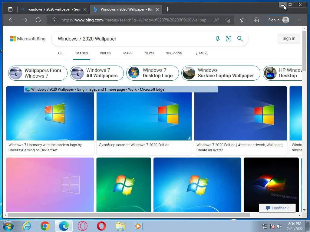Select Windows 7 Desktop Logo suggestion

click(x=153, y=73)
